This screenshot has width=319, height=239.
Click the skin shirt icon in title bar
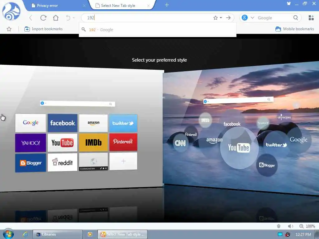point(288,3)
